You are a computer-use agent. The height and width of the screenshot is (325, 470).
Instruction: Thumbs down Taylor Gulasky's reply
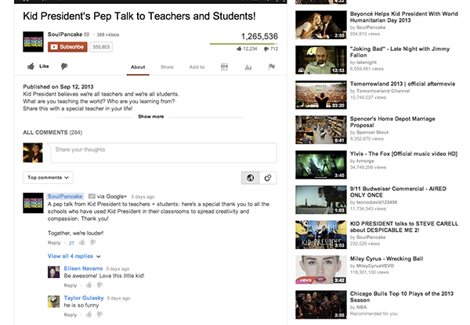coord(99,314)
